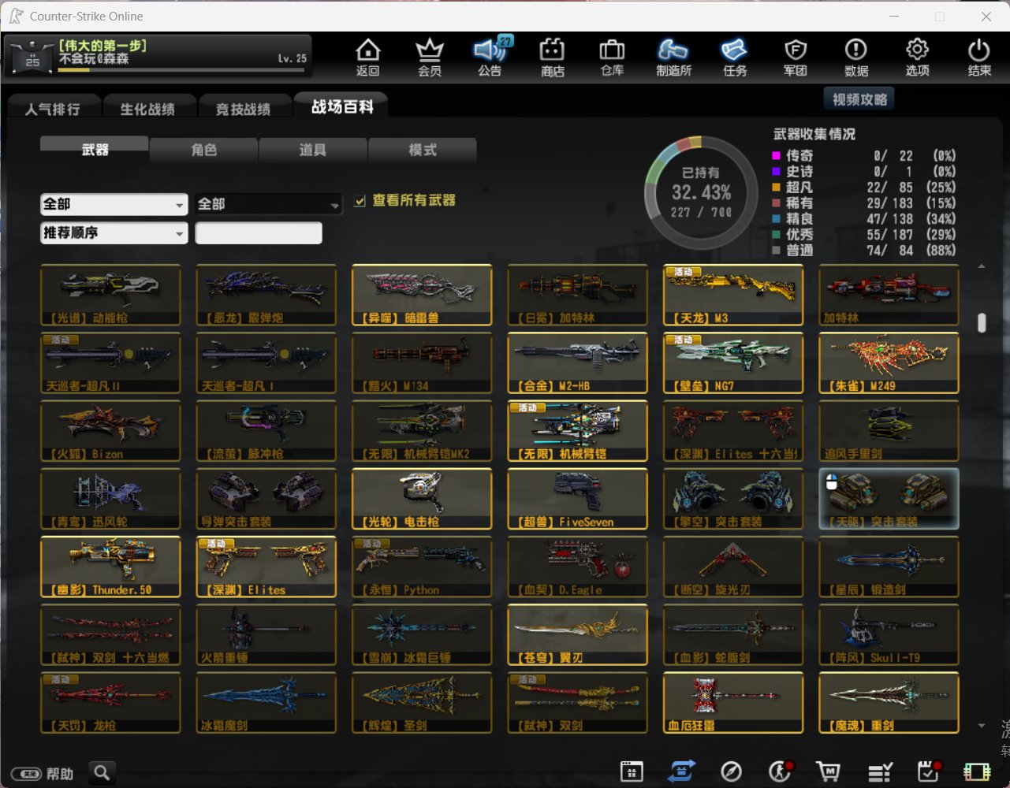The image size is (1010, 788).
Task: Open the 制造所 (Crafting) hammer icon
Action: (x=673, y=58)
